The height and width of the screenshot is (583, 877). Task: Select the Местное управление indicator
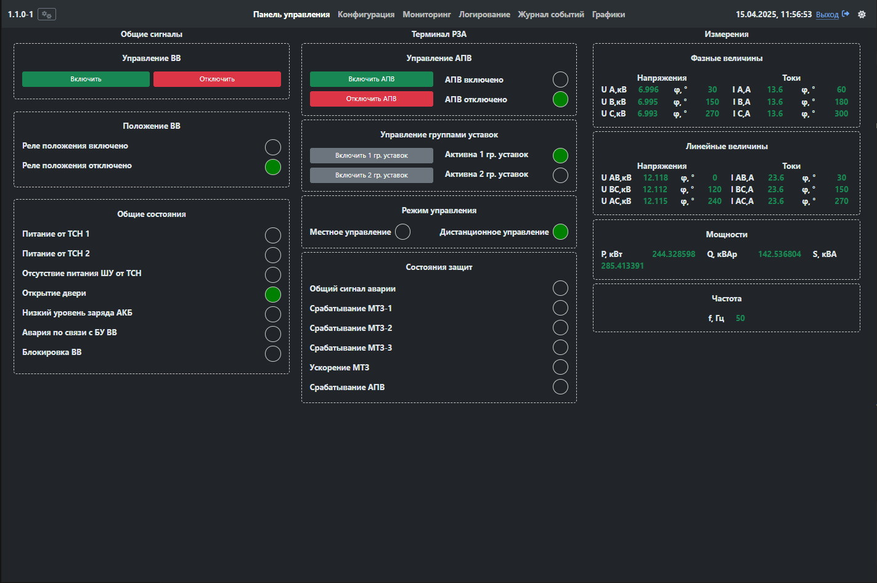pyautogui.click(x=402, y=232)
